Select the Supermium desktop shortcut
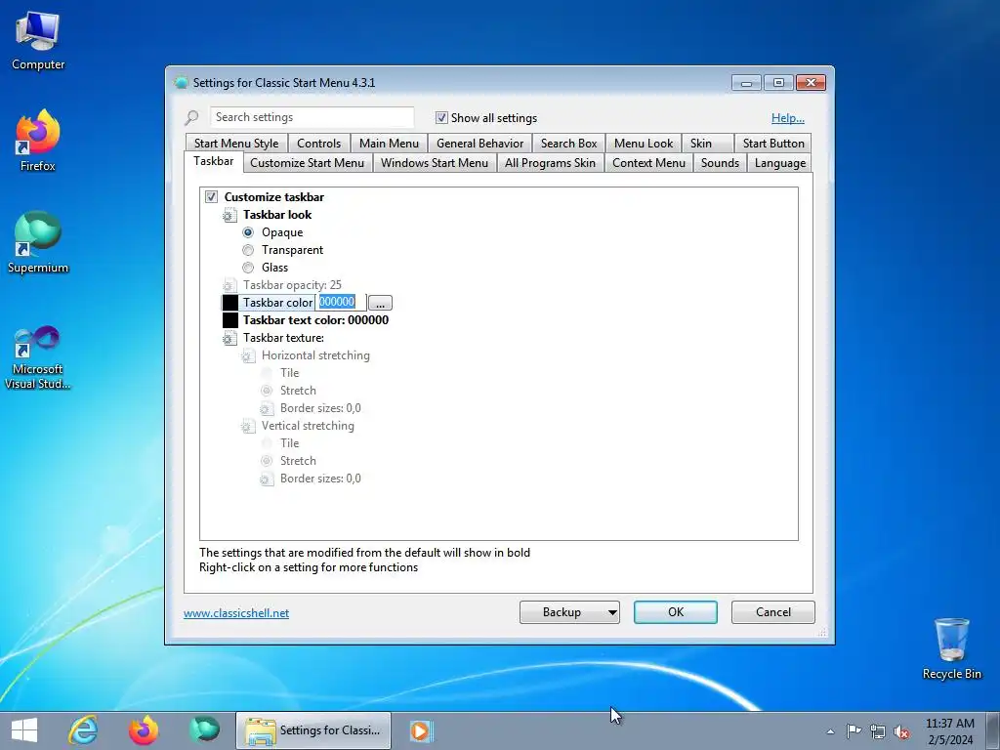The width and height of the screenshot is (1000, 750). pyautogui.click(x=38, y=242)
